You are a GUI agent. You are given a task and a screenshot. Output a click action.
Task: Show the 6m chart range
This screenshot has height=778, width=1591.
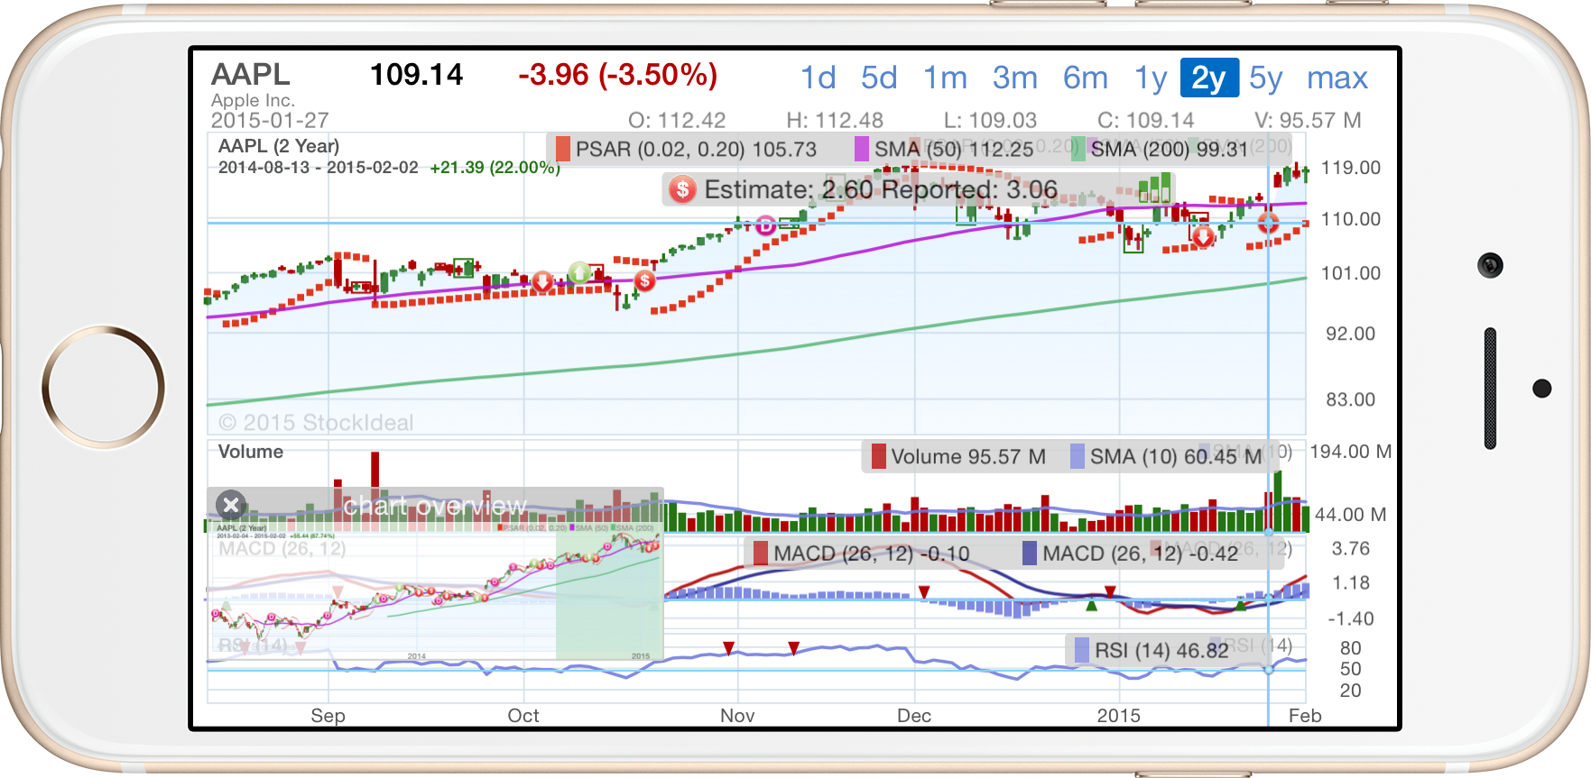(1085, 78)
